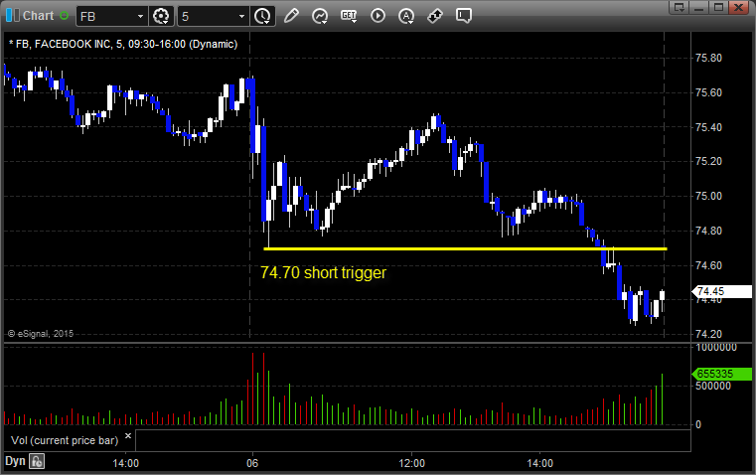Viewport: 756px width, 475px height.
Task: Click the 75.00 price axis label
Action: coord(708,196)
